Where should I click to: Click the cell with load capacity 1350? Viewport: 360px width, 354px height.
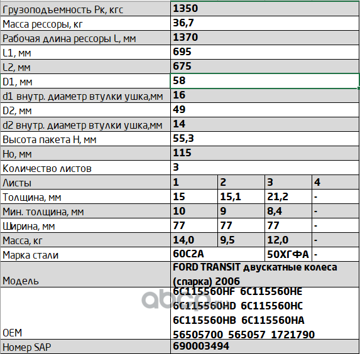click(265, 9)
